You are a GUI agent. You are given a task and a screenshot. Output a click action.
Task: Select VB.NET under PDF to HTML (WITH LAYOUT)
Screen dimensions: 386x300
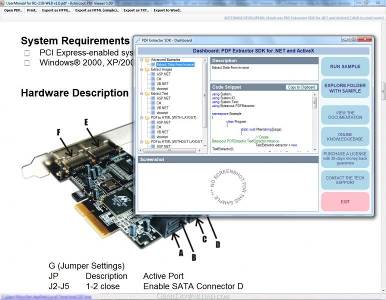pos(162,132)
